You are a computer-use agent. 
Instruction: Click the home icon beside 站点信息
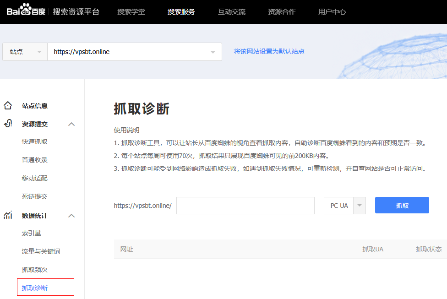(8, 106)
